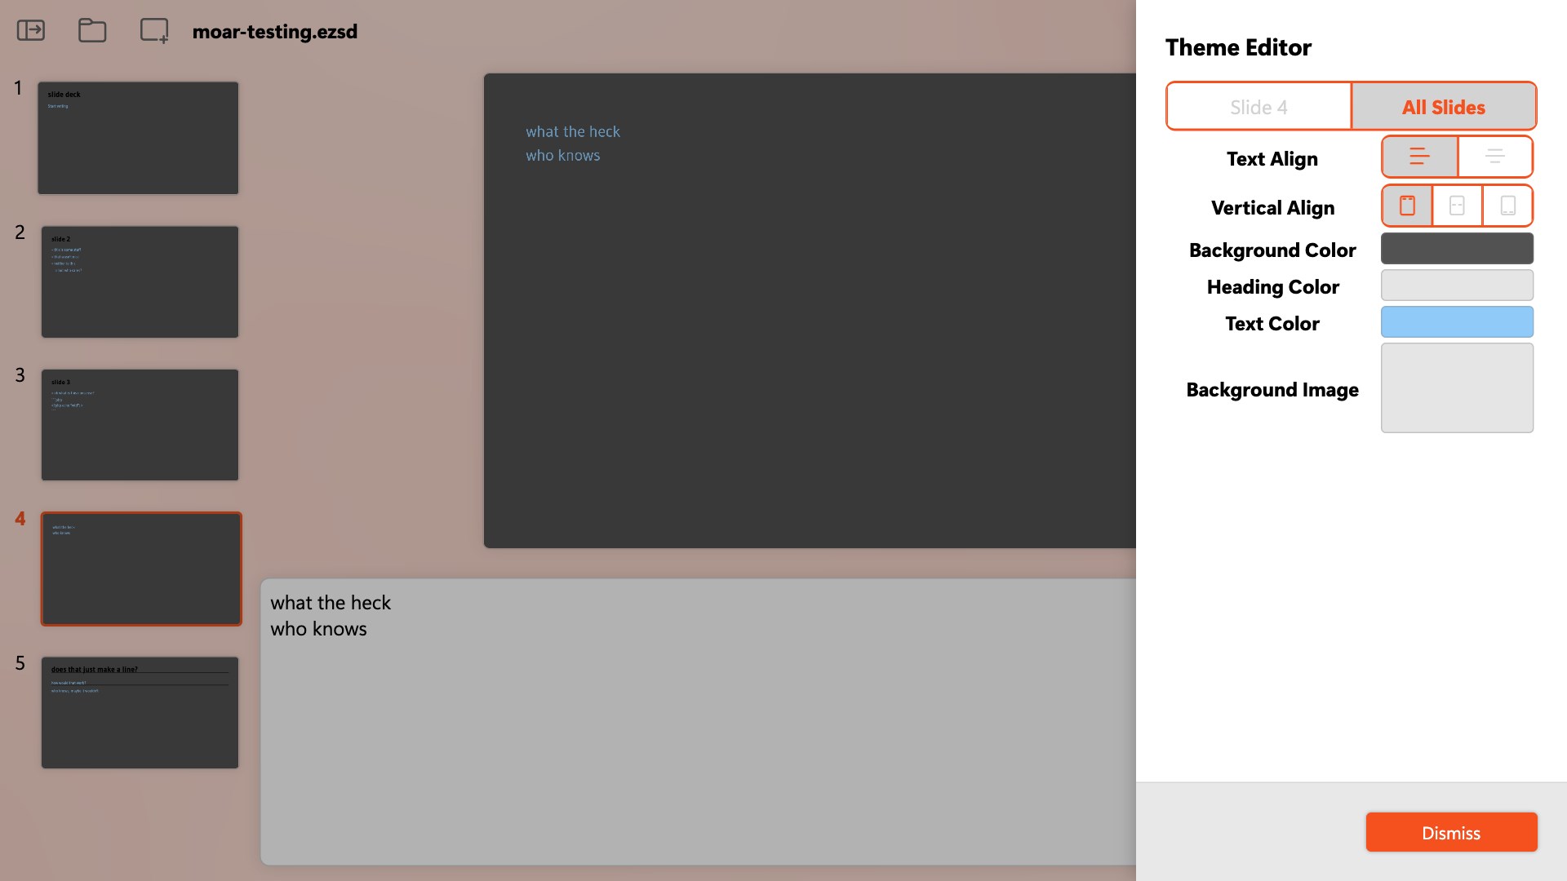
Task: Select slide 5 thumbnail
Action: coord(140,712)
